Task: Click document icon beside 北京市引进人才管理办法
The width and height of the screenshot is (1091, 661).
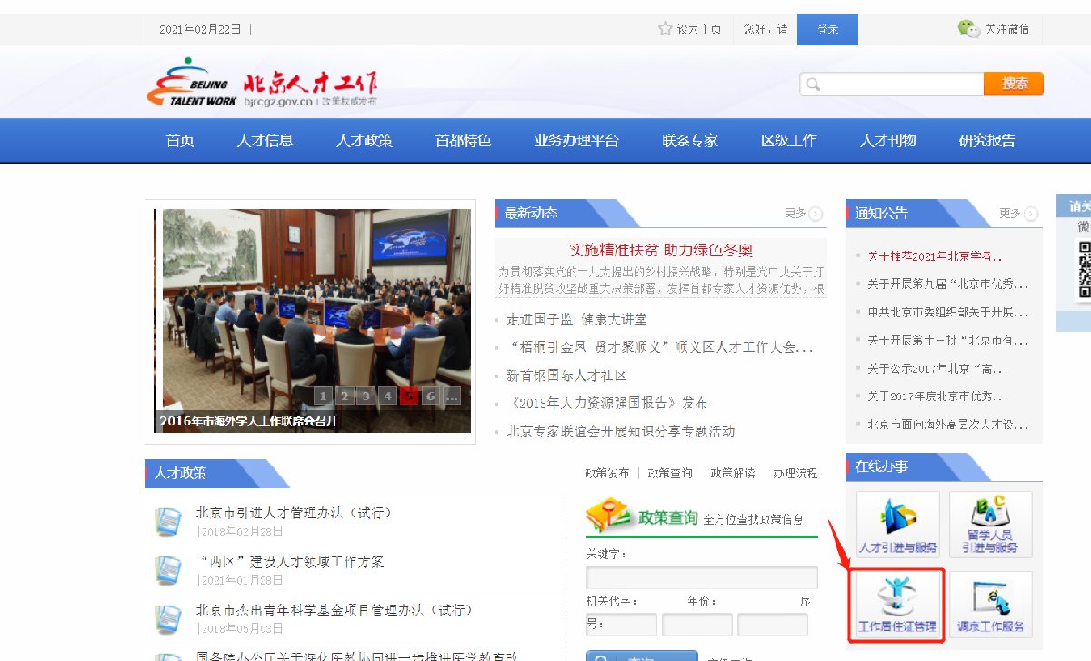Action: [168, 521]
